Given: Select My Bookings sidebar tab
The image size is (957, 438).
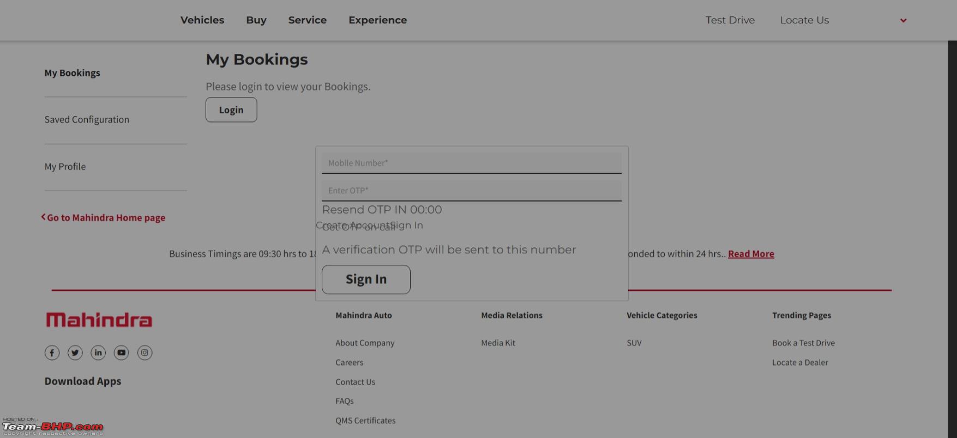Looking at the screenshot, I should tap(73, 73).
